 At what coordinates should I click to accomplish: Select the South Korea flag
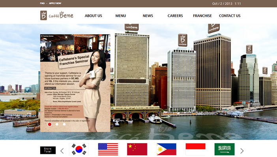[x=79, y=149]
